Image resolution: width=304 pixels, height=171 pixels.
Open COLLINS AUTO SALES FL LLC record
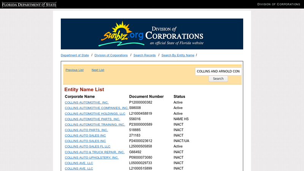(x=87, y=146)
